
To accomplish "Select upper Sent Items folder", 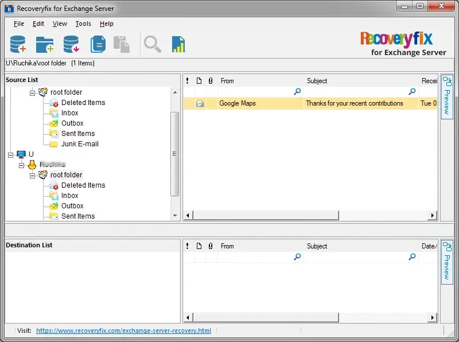I will (78, 134).
